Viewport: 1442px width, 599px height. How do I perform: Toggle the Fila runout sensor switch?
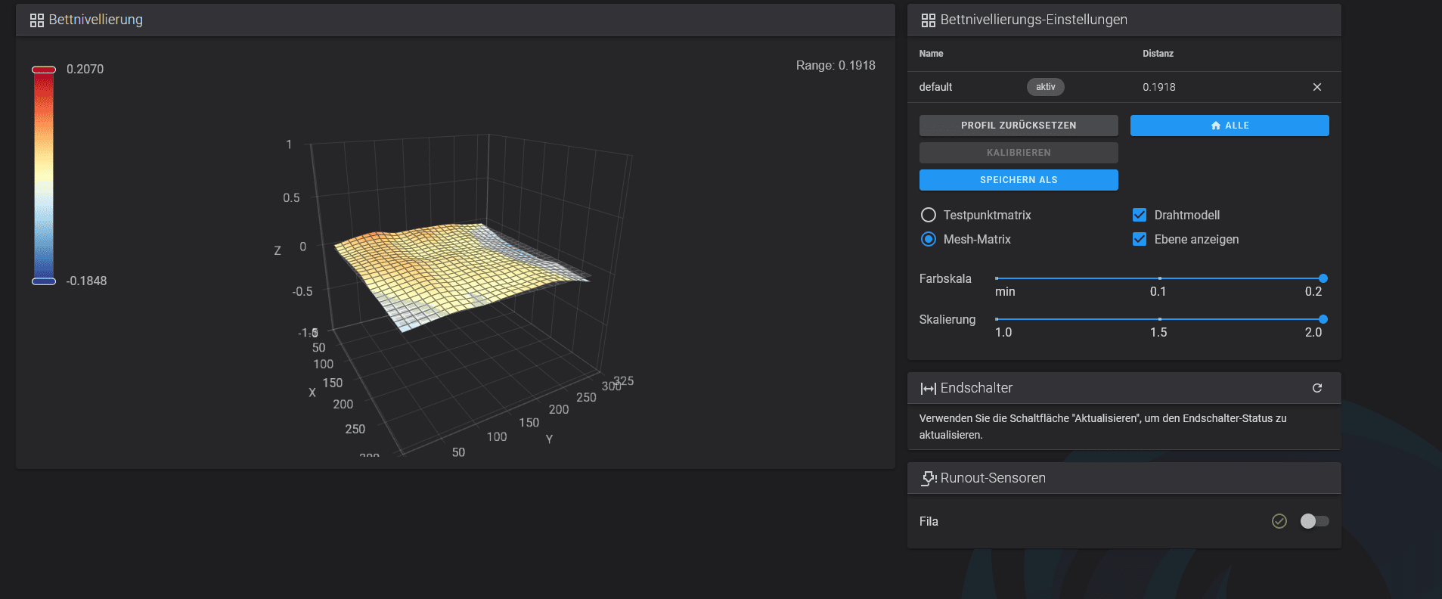tap(1313, 521)
